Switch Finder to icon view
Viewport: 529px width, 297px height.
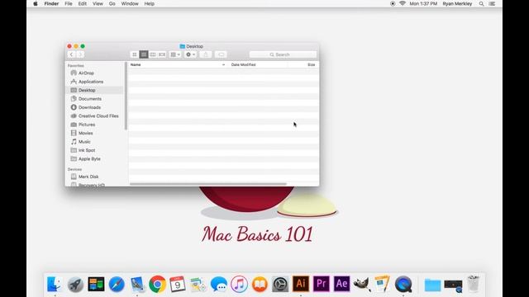tap(135, 54)
